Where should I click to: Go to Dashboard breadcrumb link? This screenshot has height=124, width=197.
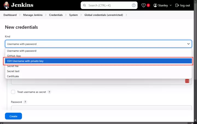pos(10,15)
